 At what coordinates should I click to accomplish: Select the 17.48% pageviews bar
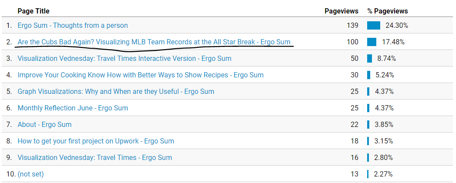tap(372, 42)
